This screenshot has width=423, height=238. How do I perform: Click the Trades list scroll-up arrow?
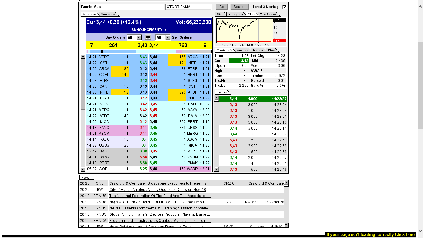point(217,99)
